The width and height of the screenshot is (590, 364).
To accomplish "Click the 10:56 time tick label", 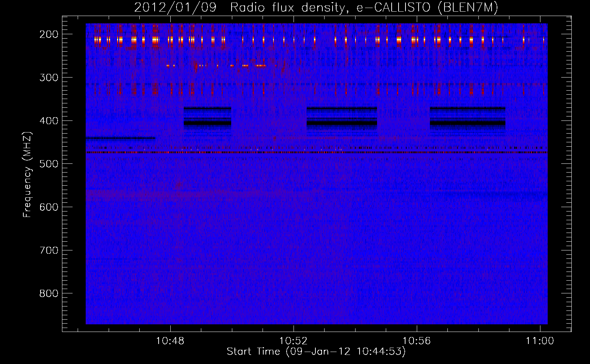I will click(x=416, y=341).
